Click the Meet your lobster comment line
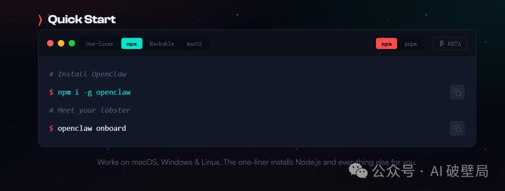This screenshot has height=191, width=505. click(x=90, y=110)
